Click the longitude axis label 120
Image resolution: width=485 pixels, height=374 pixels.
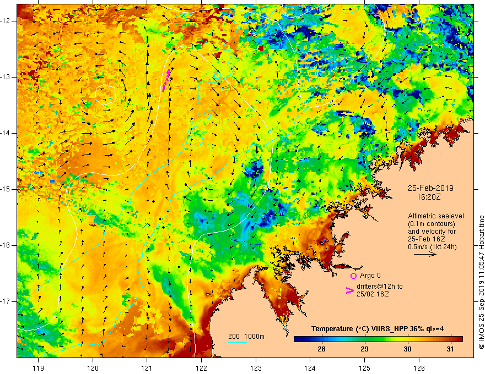[93, 368]
